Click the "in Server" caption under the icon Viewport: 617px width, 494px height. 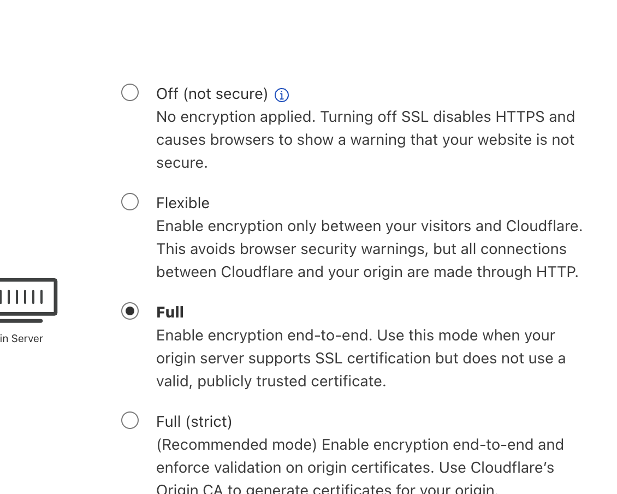coord(22,339)
